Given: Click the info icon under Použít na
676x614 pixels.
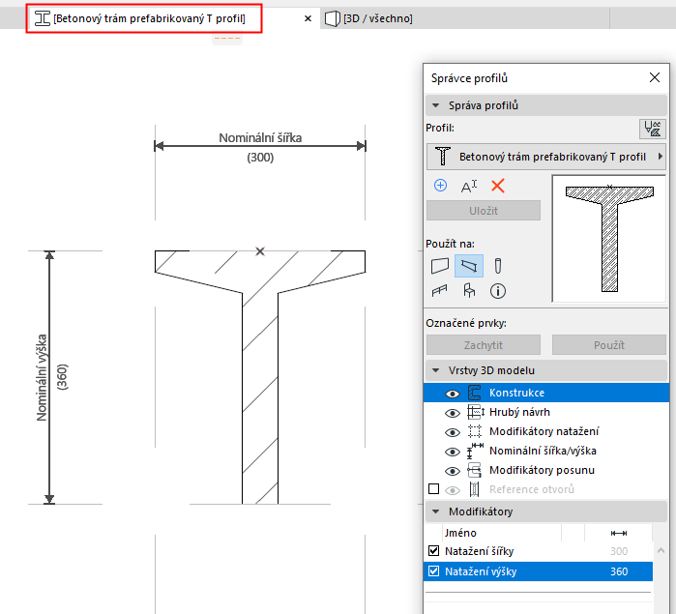Looking at the screenshot, I should (x=498, y=290).
